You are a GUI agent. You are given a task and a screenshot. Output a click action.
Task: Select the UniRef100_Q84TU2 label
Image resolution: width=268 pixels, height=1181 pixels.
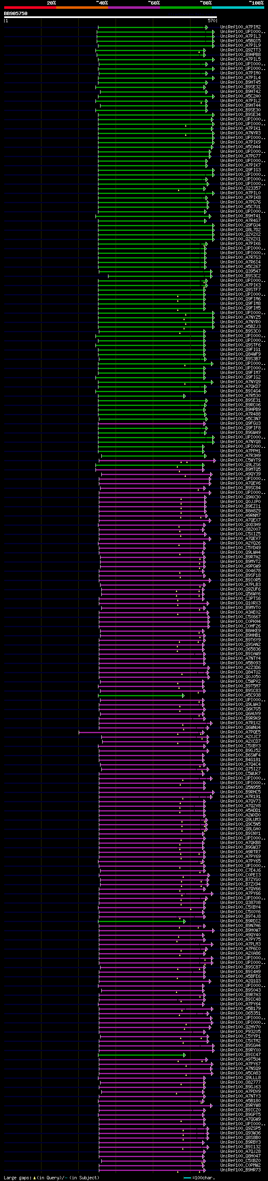tap(240, 672)
